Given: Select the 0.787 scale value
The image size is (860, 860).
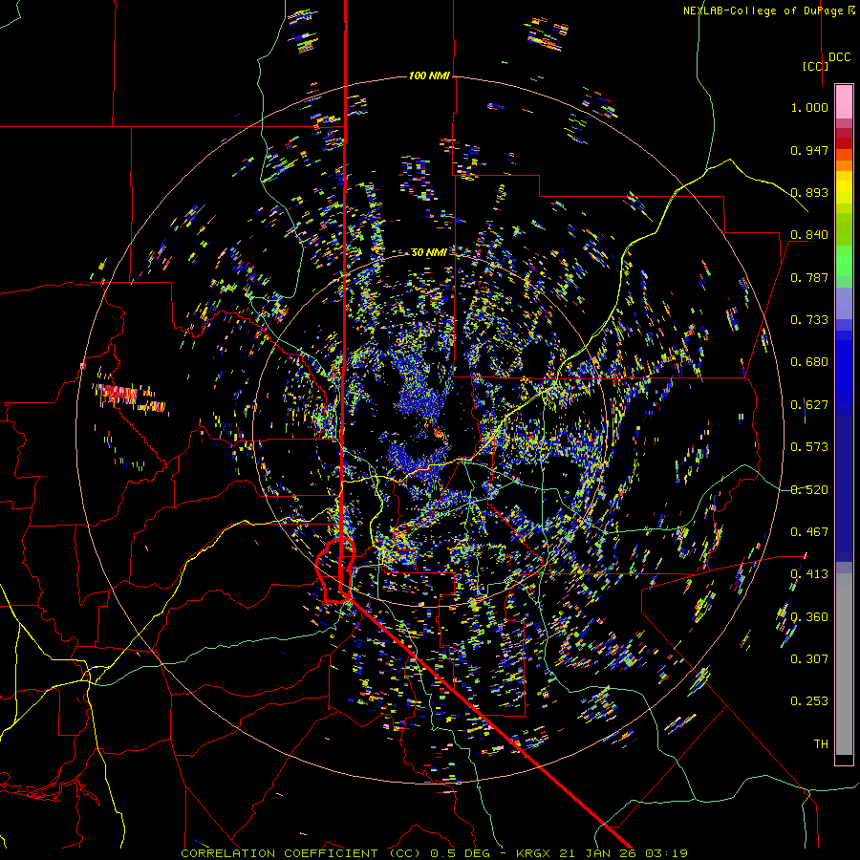Looking at the screenshot, I should (809, 277).
